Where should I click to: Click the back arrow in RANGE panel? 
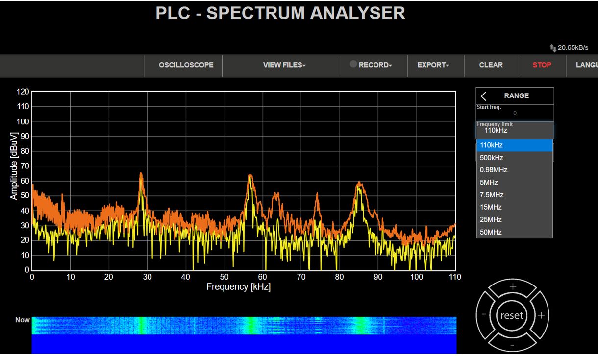(x=484, y=96)
